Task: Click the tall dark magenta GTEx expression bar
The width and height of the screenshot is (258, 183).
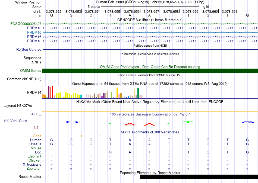Action: [x=49, y=92]
